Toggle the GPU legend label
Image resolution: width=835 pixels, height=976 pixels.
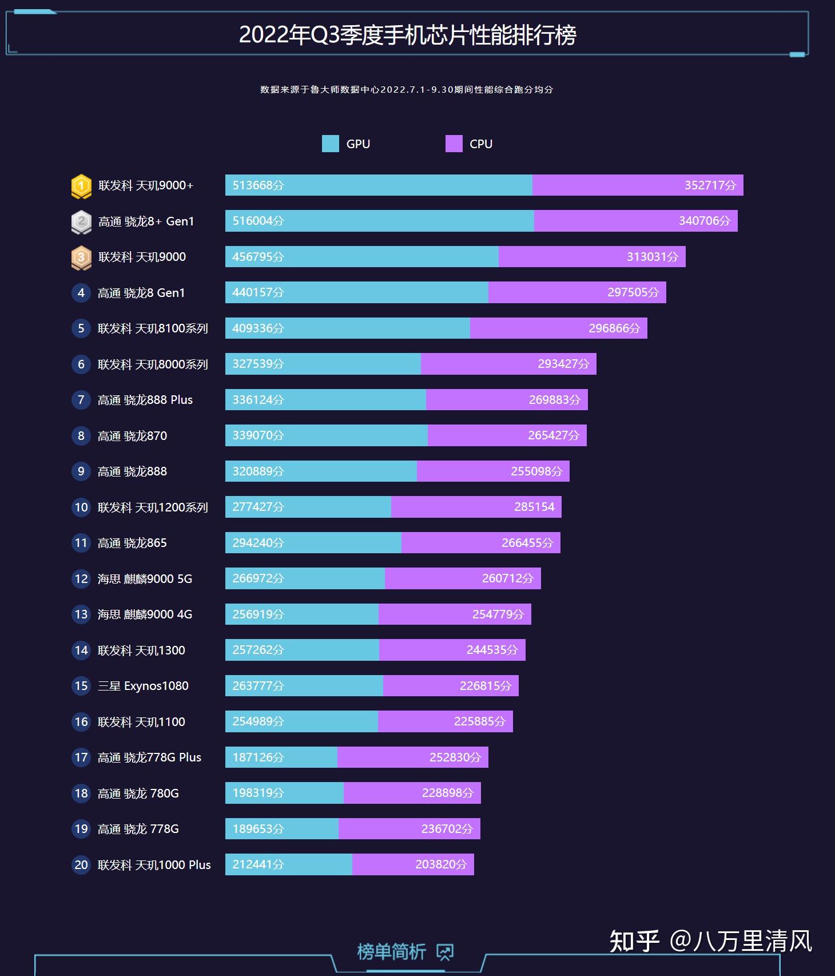tap(358, 144)
